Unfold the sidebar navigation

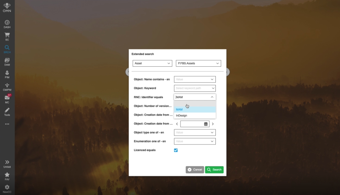[x=7, y=164]
